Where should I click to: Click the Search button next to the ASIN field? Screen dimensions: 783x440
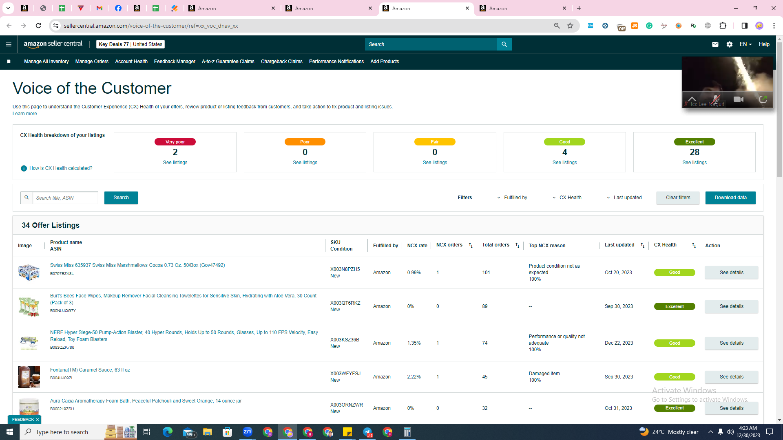pos(121,198)
